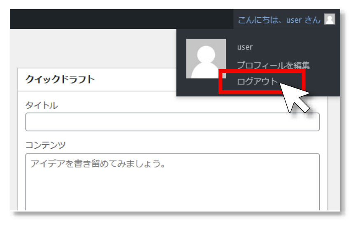Screen dimensions: 353x228
Task: Click inside the コンテンツ text area
Action: 172,181
